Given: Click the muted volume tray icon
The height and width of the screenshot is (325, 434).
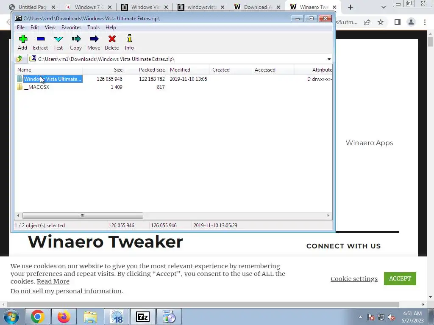Looking at the screenshot, I should pos(391,317).
